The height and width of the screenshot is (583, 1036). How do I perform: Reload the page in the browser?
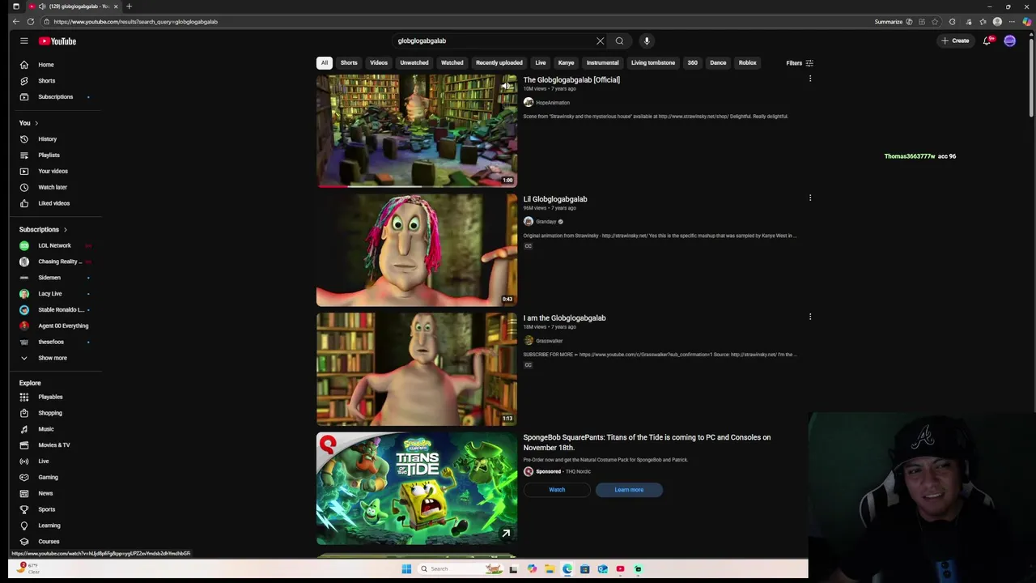[x=31, y=22]
